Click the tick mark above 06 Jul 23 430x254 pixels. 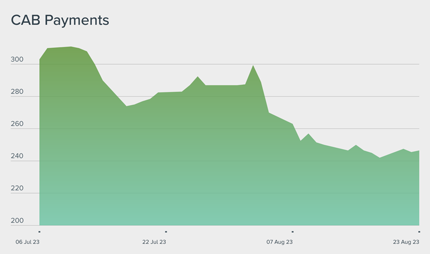coord(40,232)
